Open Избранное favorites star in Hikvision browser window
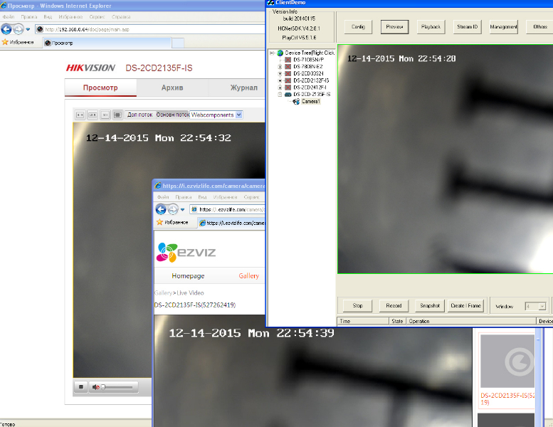Viewport: 553px width, 427px height. click(18, 42)
